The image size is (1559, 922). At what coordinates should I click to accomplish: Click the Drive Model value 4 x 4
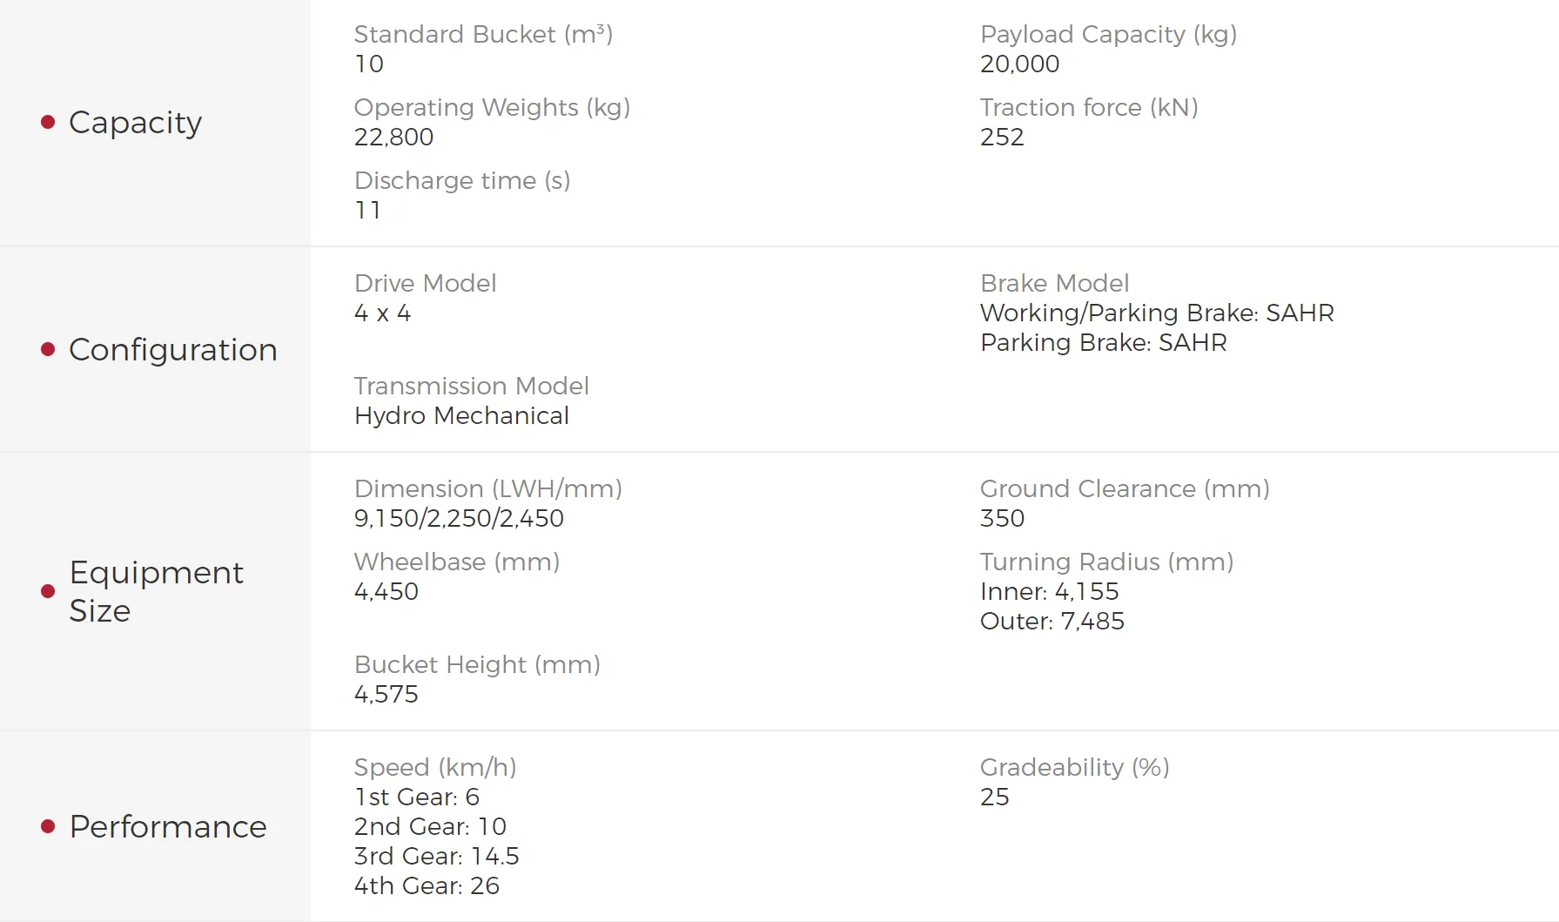(383, 313)
